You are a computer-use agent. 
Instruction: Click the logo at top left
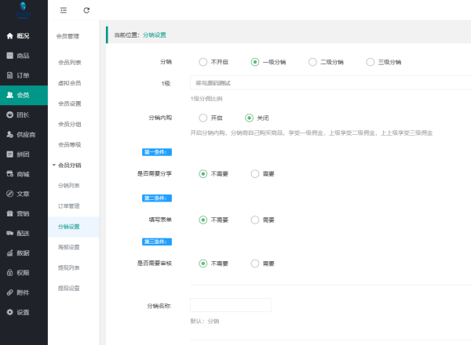tap(23, 10)
